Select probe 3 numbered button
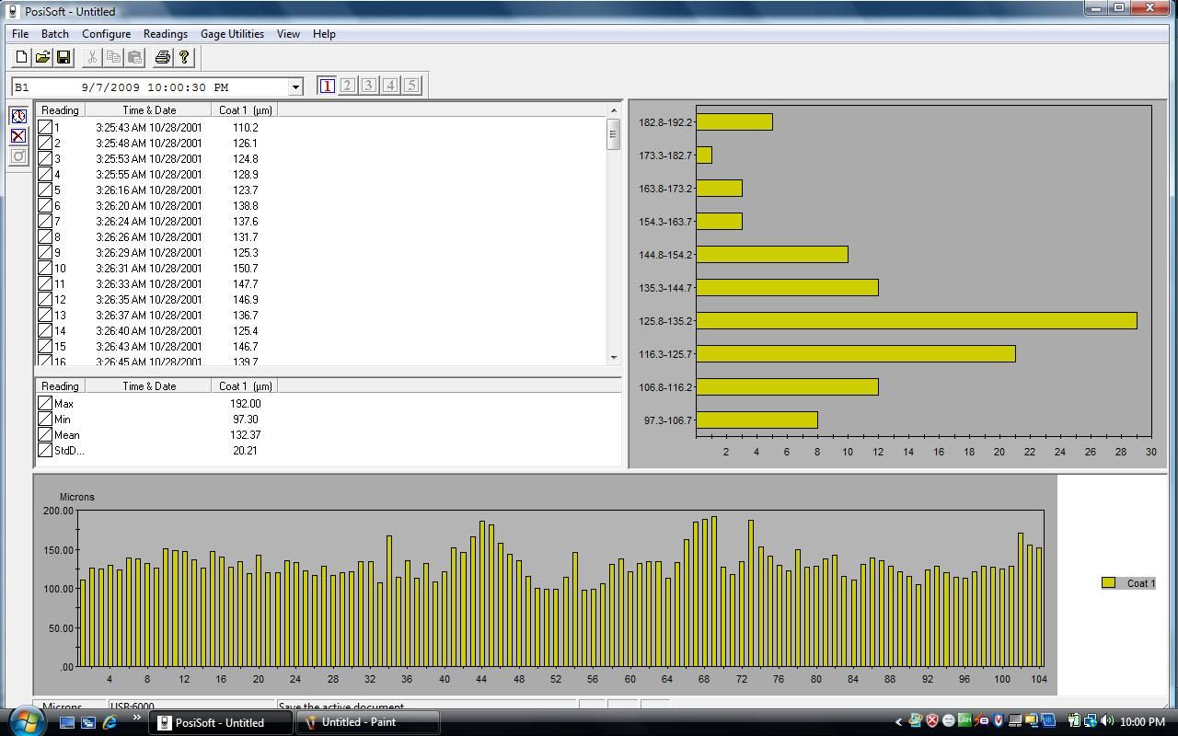 [369, 86]
